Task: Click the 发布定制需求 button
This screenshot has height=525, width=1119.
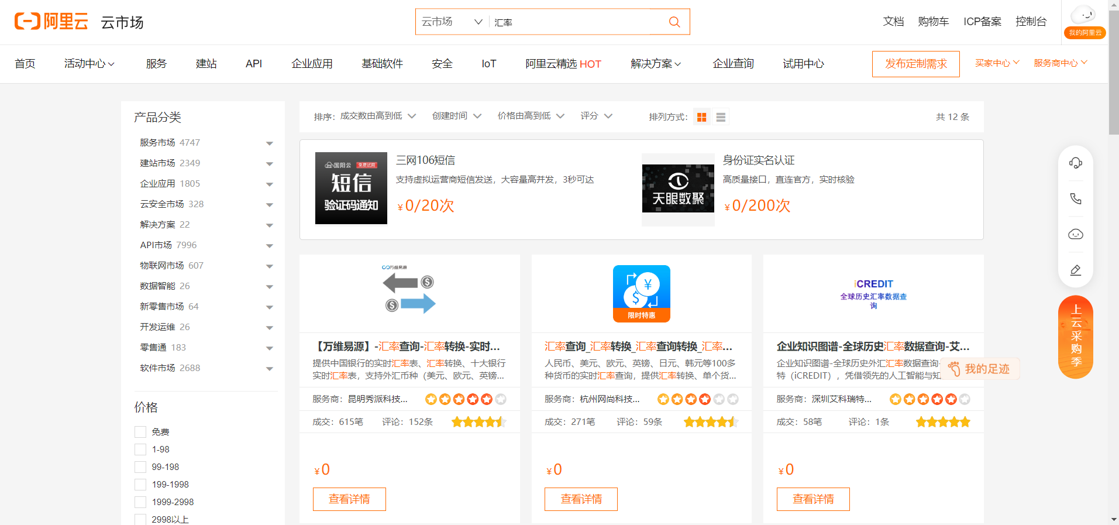Action: tap(916, 64)
